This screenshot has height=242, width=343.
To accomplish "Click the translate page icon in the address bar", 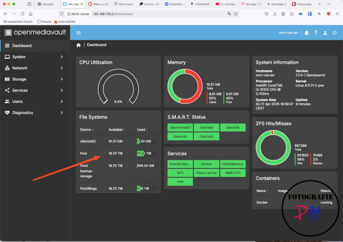I will click(x=229, y=14).
